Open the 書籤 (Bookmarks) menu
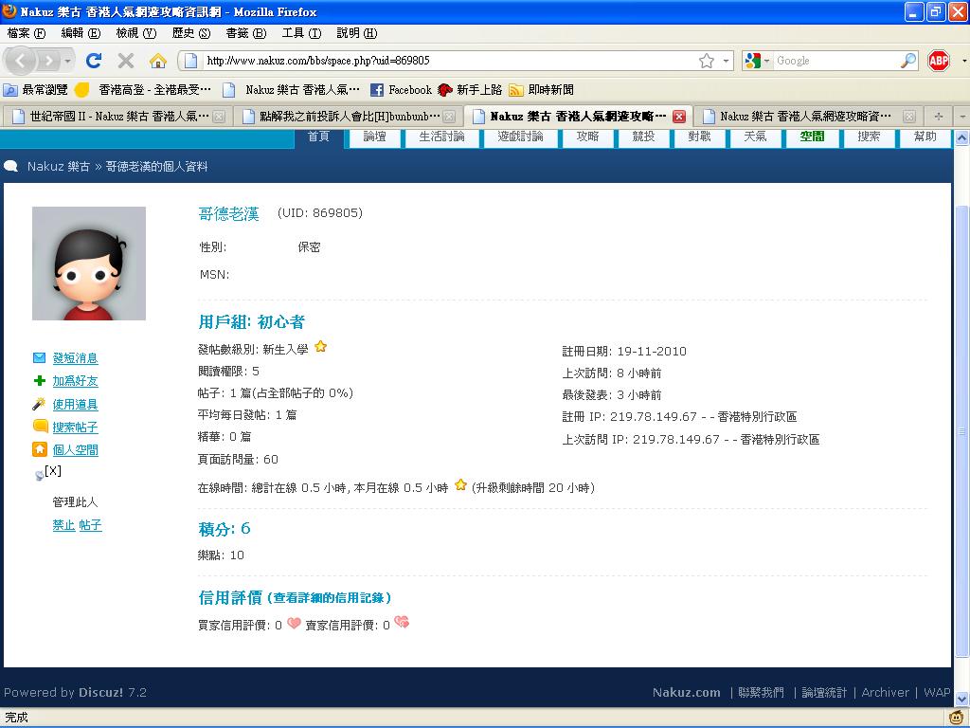 tap(245, 33)
